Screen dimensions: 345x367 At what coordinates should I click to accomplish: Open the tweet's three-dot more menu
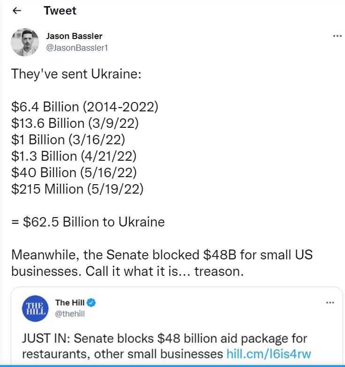click(x=337, y=36)
